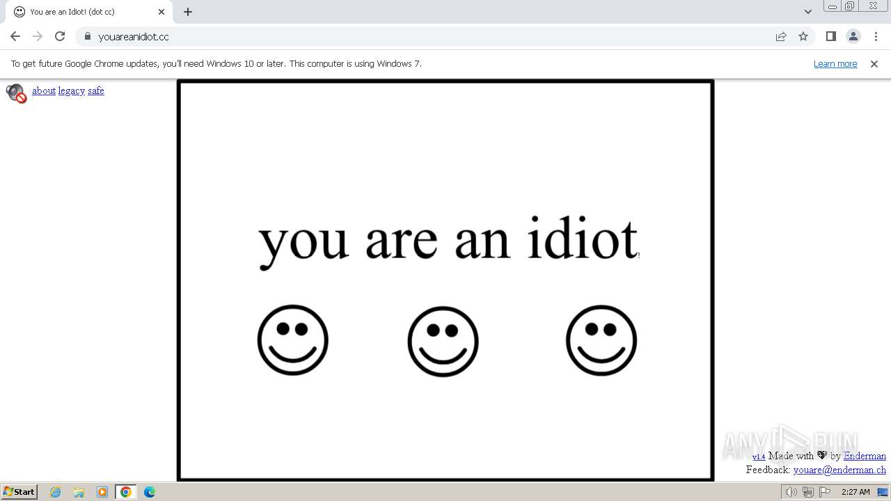Open Windows Media Player from taskbar
The width and height of the screenshot is (891, 501).
pyautogui.click(x=102, y=492)
